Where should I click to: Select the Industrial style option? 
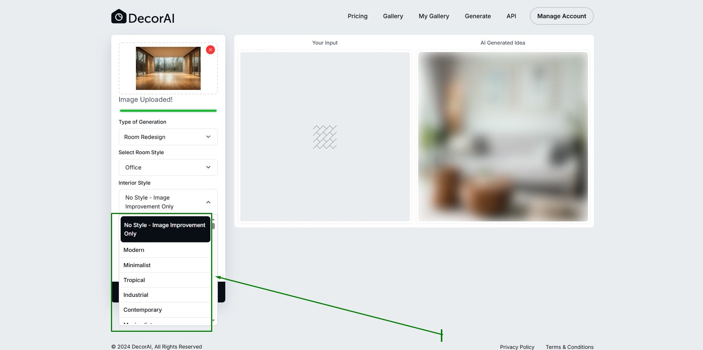tap(136, 295)
